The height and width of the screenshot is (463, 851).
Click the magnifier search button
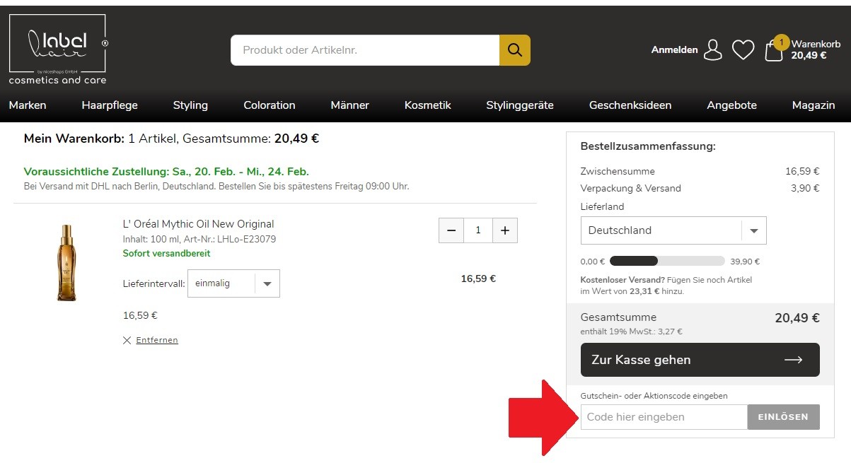[x=514, y=50]
